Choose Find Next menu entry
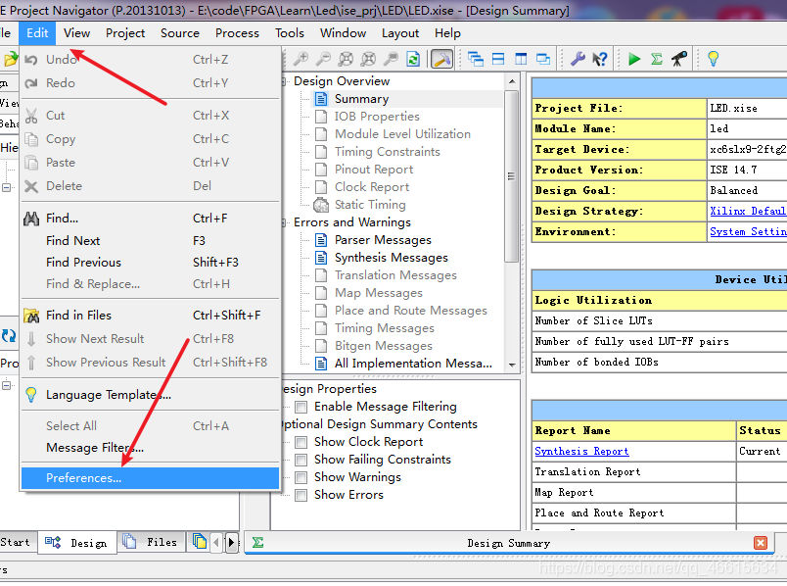787x586 pixels. 150,241
